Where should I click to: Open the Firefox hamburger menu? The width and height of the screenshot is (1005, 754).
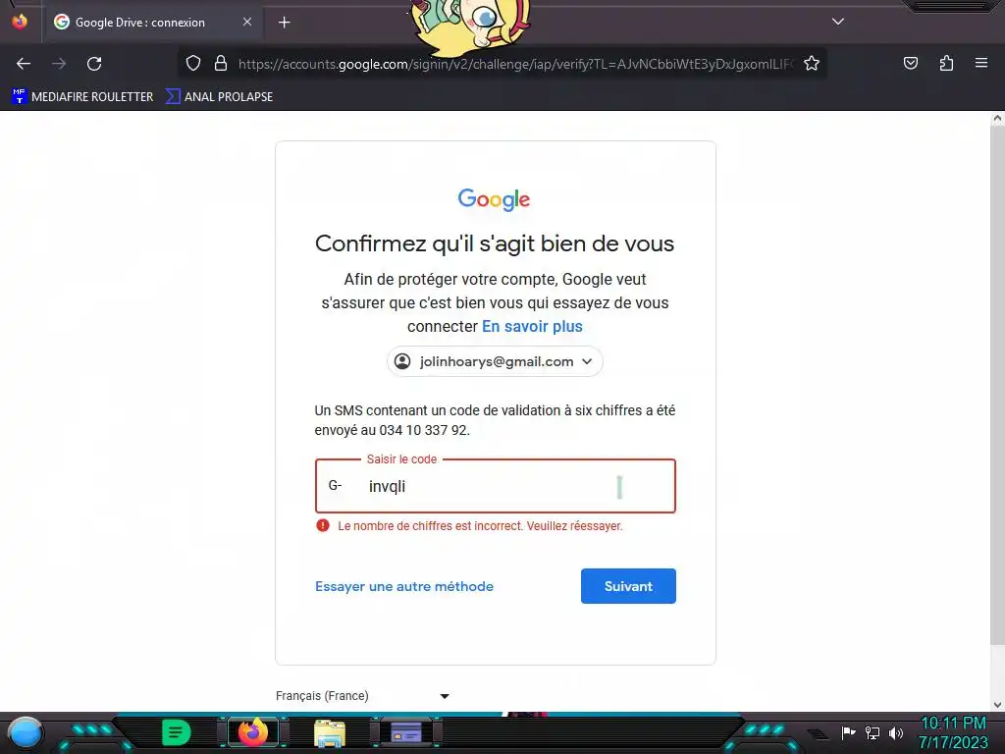tap(981, 63)
